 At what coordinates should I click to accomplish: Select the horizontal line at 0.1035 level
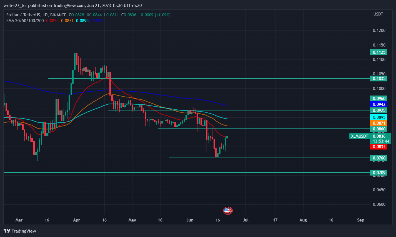[x=209, y=78]
